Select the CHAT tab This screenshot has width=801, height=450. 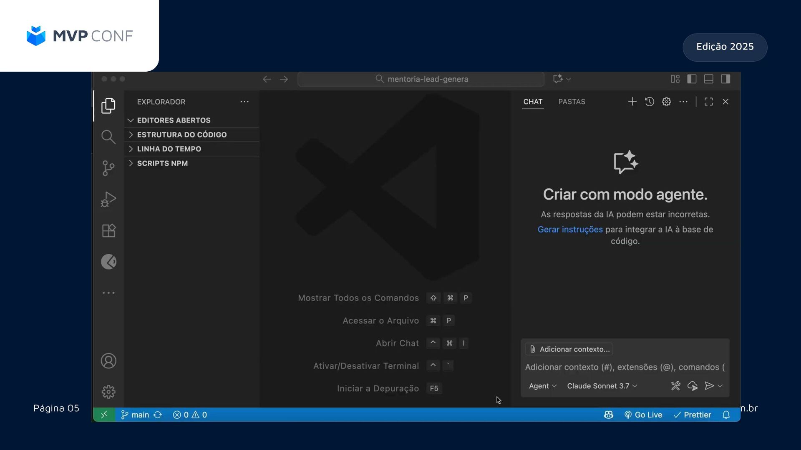tap(533, 102)
